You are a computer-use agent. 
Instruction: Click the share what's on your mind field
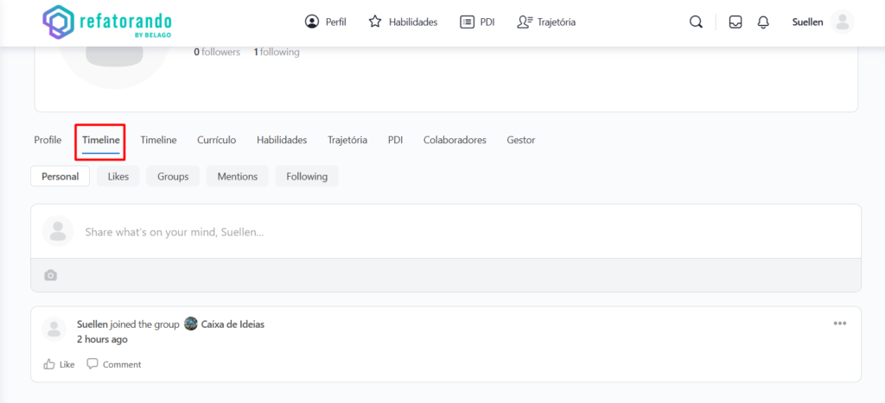click(432, 231)
